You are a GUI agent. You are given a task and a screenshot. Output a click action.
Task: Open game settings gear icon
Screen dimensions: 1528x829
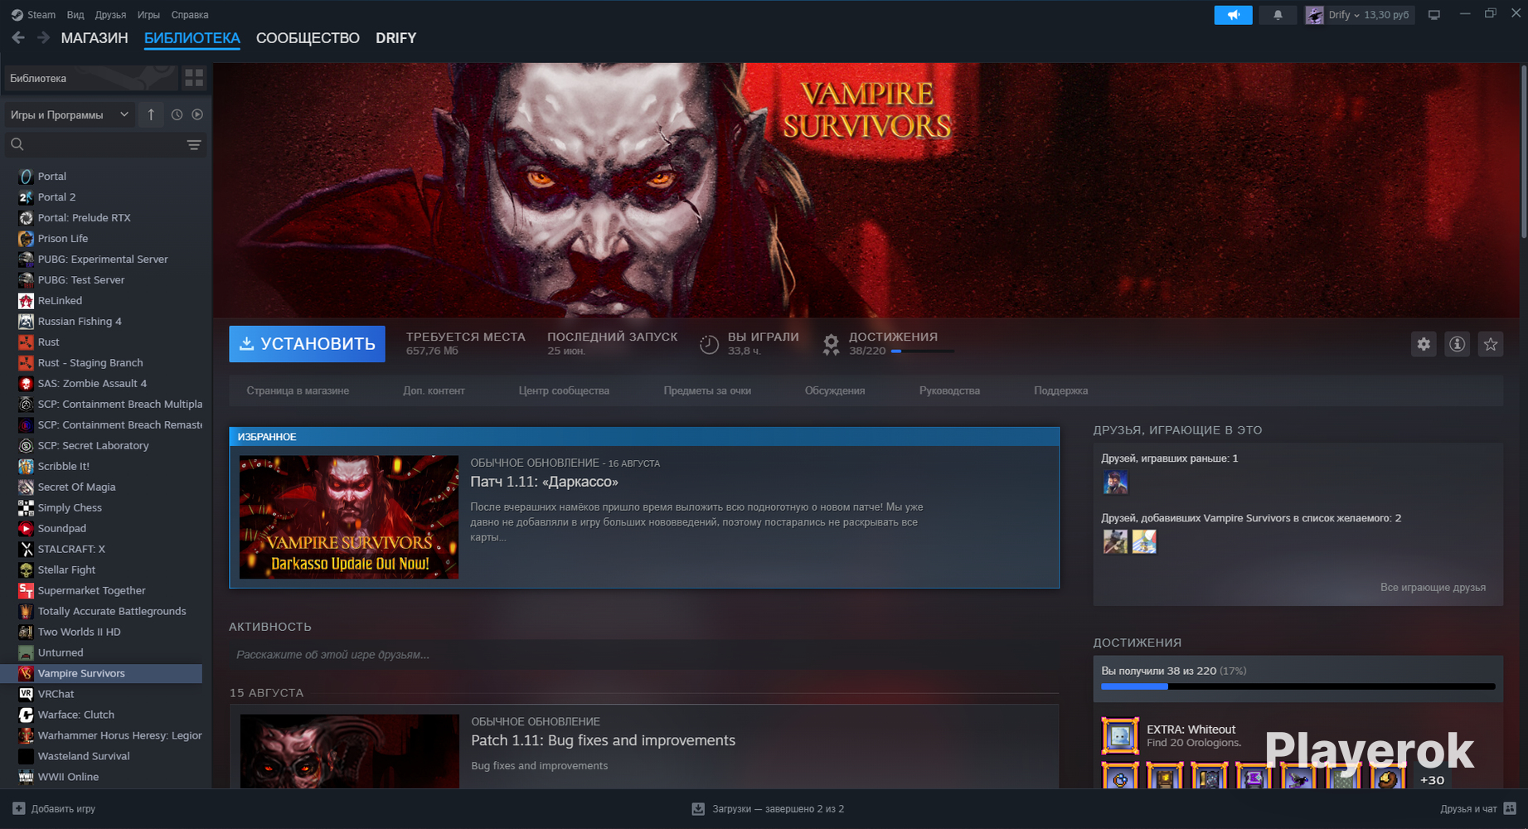point(1424,344)
